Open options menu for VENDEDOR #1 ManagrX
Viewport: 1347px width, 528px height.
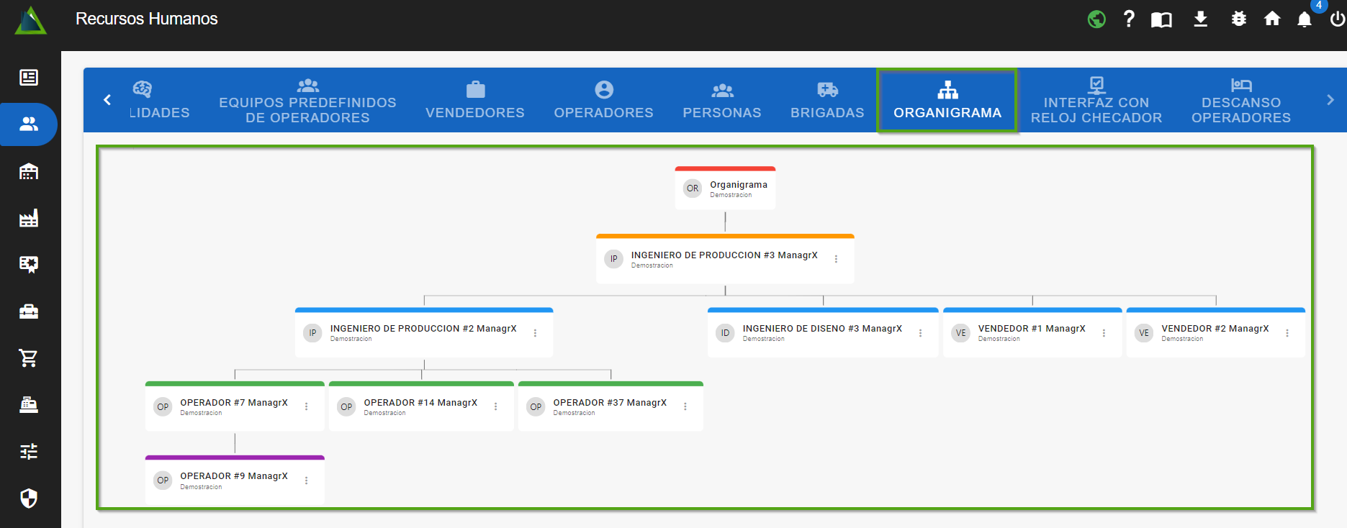(1104, 333)
